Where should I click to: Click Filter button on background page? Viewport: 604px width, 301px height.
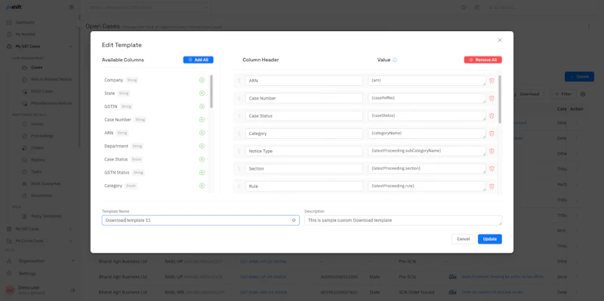(562, 94)
